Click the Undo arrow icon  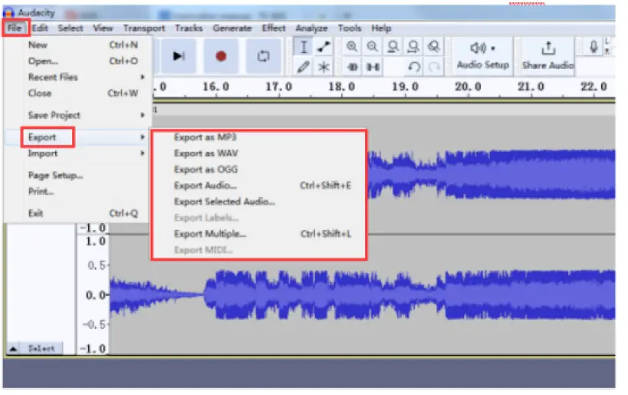tap(414, 67)
